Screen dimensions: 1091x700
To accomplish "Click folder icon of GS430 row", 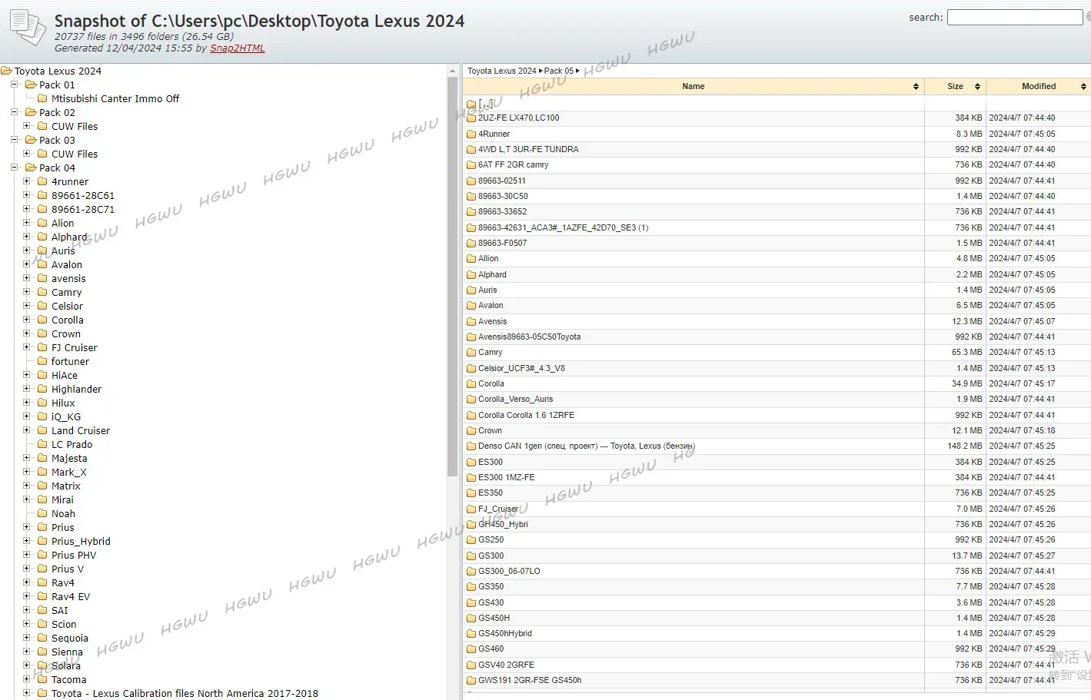I will (x=471, y=602).
